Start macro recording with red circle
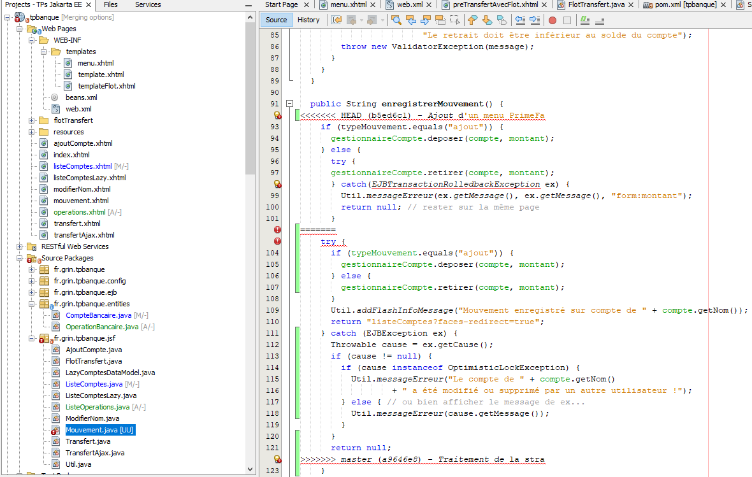This screenshot has height=477, width=752. pos(553,20)
